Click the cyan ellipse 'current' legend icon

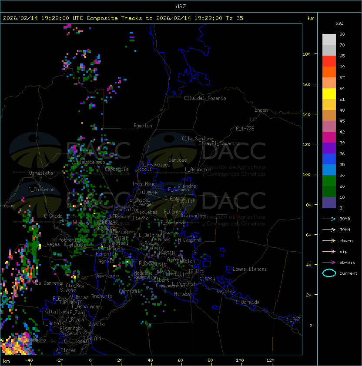pos(329,273)
